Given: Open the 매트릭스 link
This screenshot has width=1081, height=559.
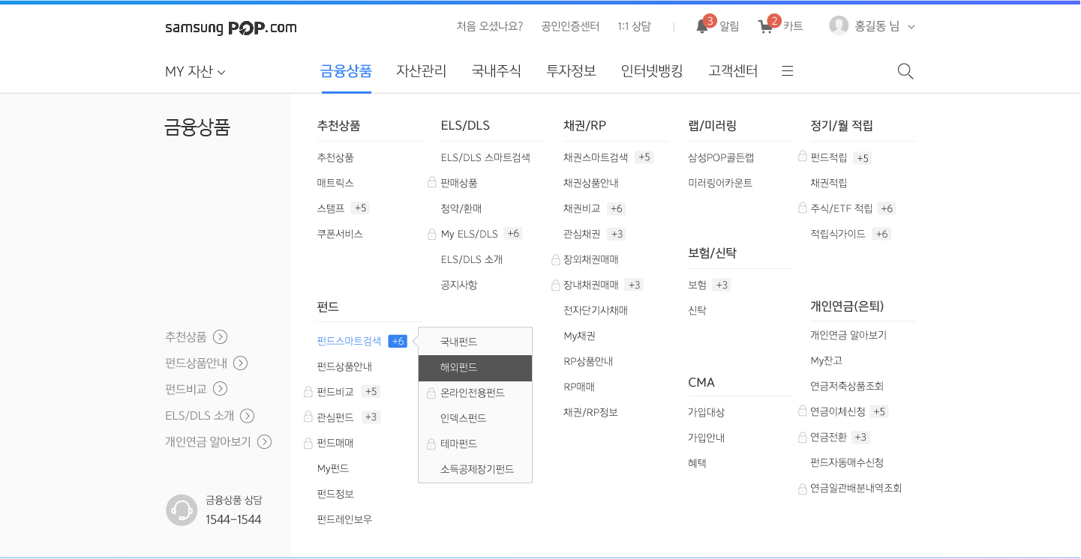Looking at the screenshot, I should [335, 183].
